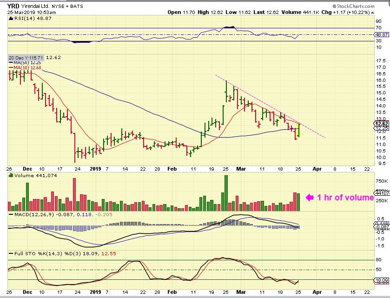Click the Apr label on the bottom stochastic date axis
Screen dimensions: 390x298
point(317,292)
